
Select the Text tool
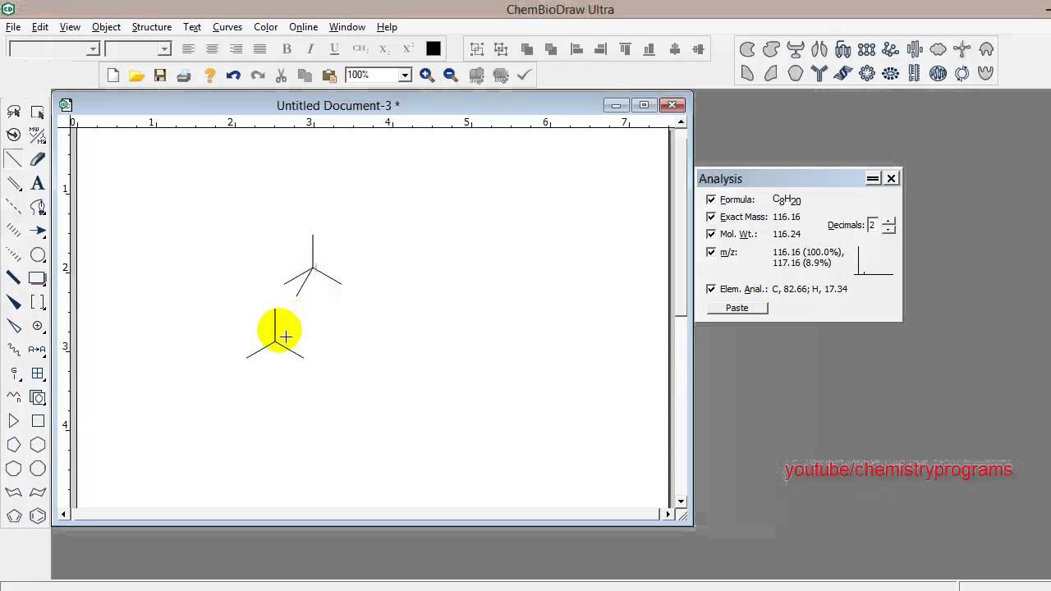(x=38, y=183)
